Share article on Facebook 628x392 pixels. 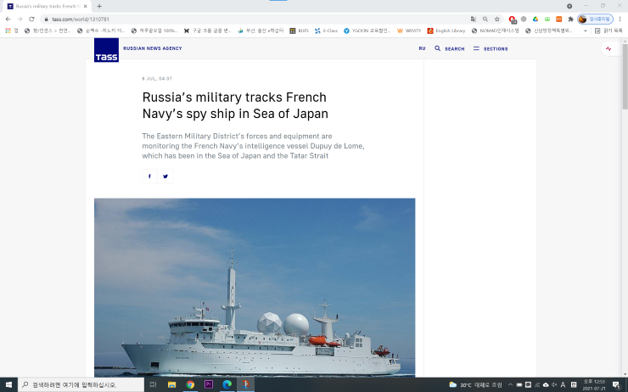(x=149, y=176)
